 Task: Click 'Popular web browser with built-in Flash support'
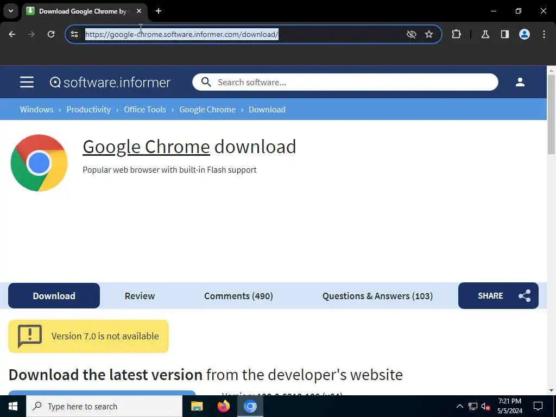point(169,170)
